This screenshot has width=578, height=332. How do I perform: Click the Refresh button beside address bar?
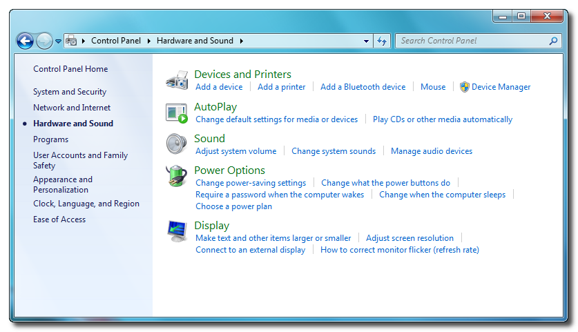(382, 41)
